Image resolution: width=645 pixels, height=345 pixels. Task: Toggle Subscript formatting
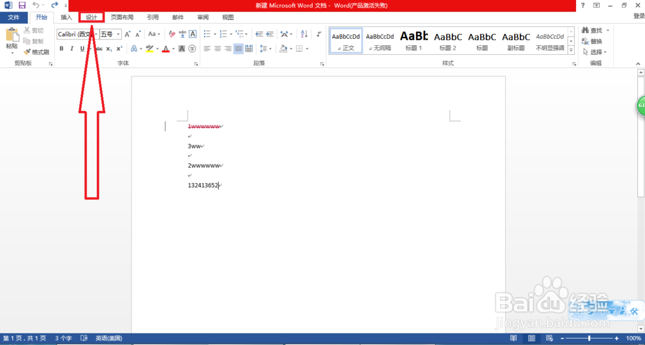pyautogui.click(x=108, y=48)
